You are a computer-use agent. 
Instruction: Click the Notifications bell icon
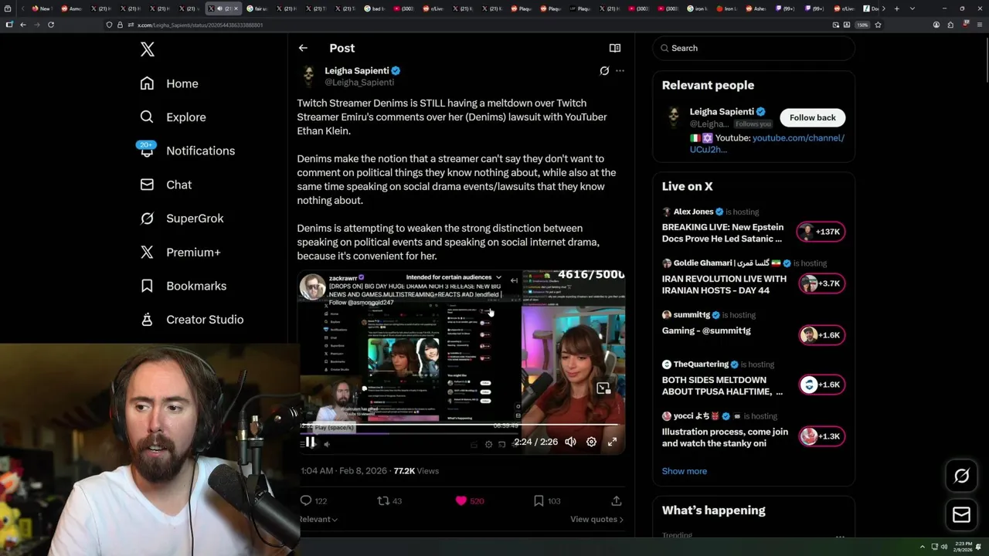tap(147, 151)
